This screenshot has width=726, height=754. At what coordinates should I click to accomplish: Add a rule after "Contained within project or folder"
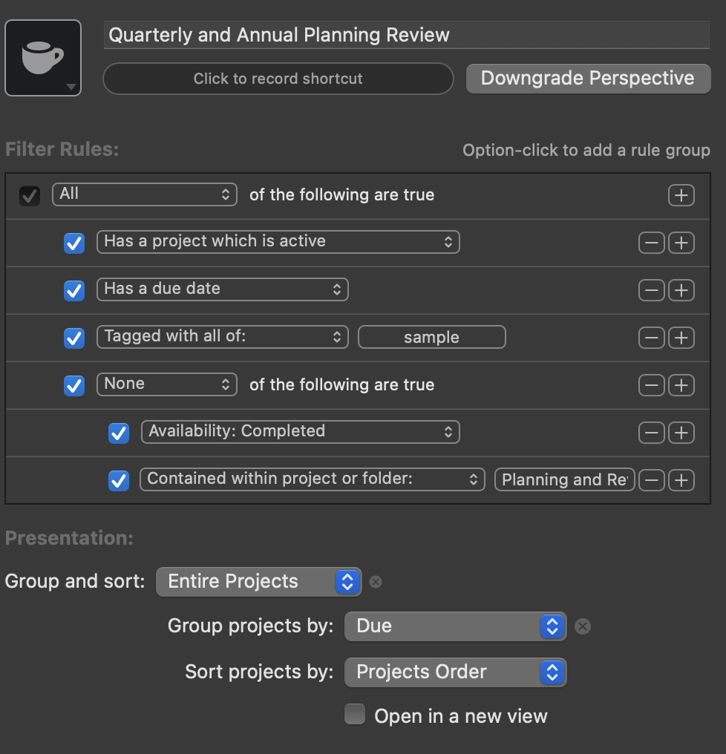[x=681, y=480]
